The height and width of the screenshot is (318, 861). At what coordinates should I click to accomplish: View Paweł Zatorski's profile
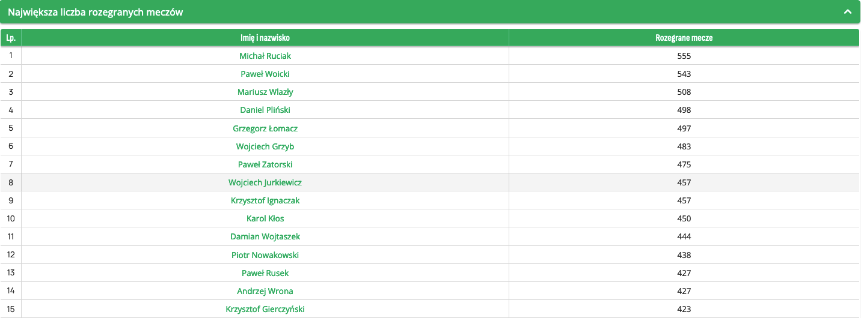click(x=265, y=164)
